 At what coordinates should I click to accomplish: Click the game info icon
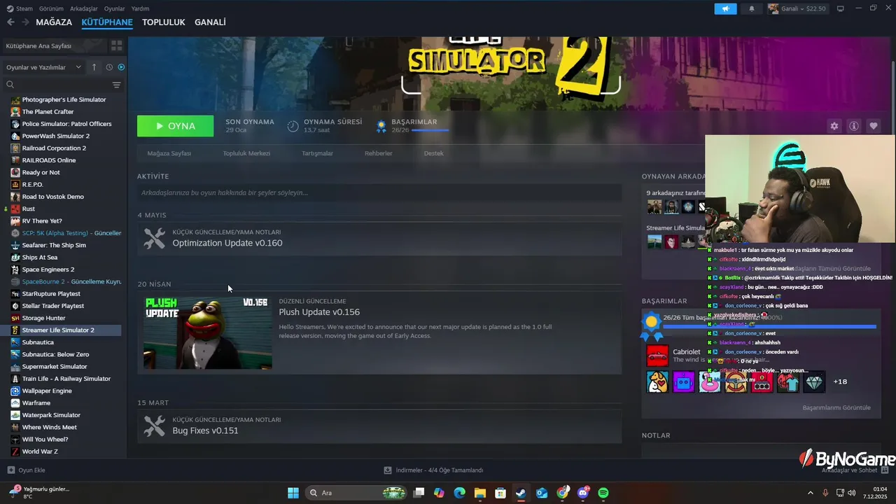tap(854, 126)
